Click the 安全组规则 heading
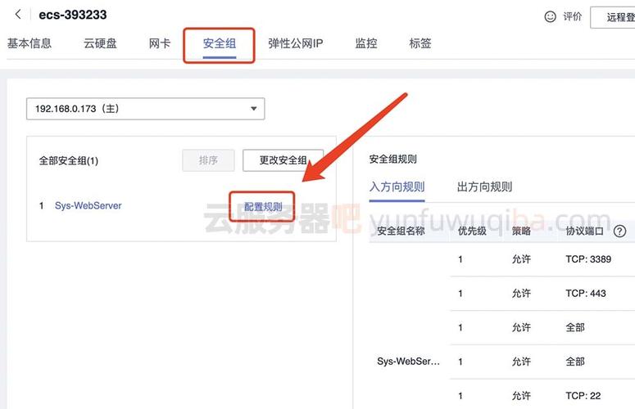 tap(392, 160)
